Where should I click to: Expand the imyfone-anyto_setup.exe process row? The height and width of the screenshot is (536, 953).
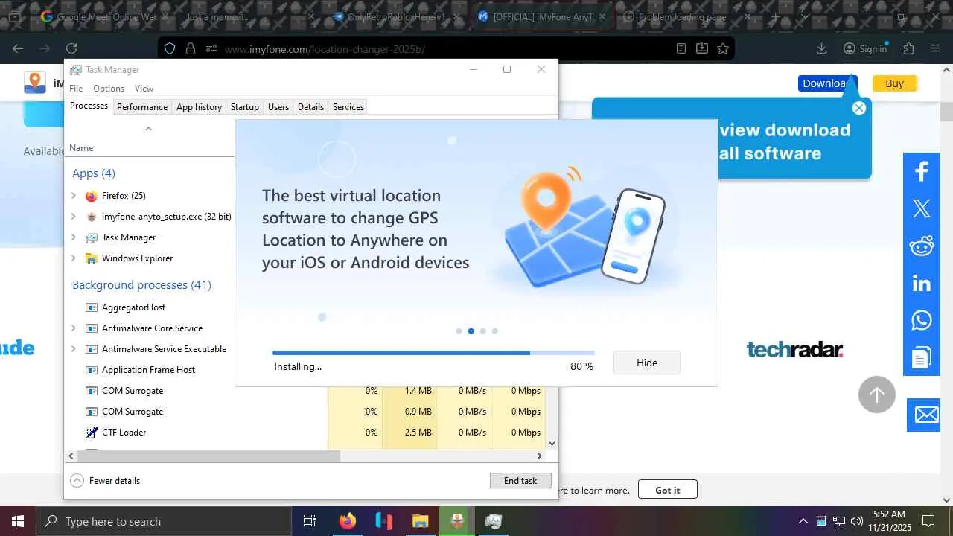[x=74, y=217]
